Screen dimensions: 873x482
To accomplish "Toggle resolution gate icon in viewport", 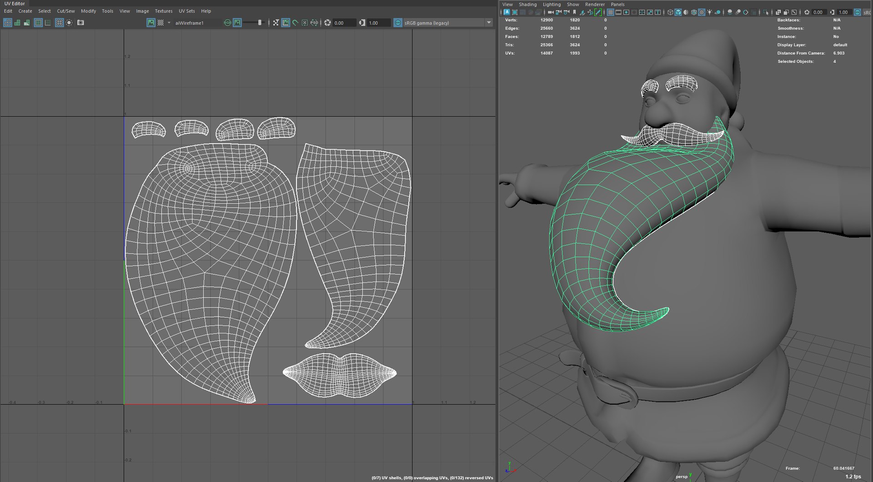I will click(627, 12).
